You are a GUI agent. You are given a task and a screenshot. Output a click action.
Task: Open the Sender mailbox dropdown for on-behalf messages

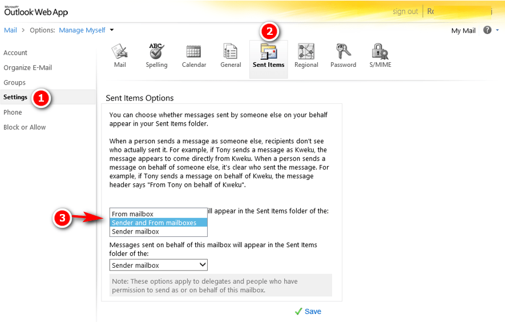click(159, 265)
